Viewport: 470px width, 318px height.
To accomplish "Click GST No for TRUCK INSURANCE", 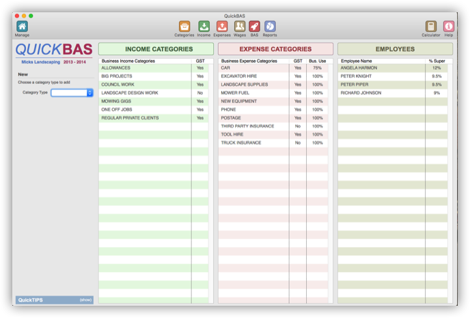I will pyautogui.click(x=298, y=143).
